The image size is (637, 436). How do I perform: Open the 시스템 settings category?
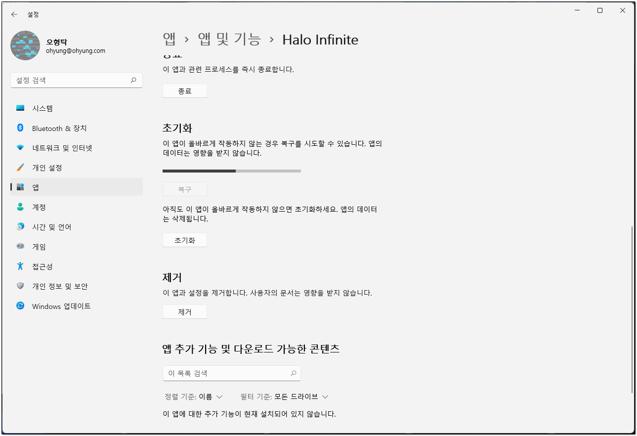point(77,108)
